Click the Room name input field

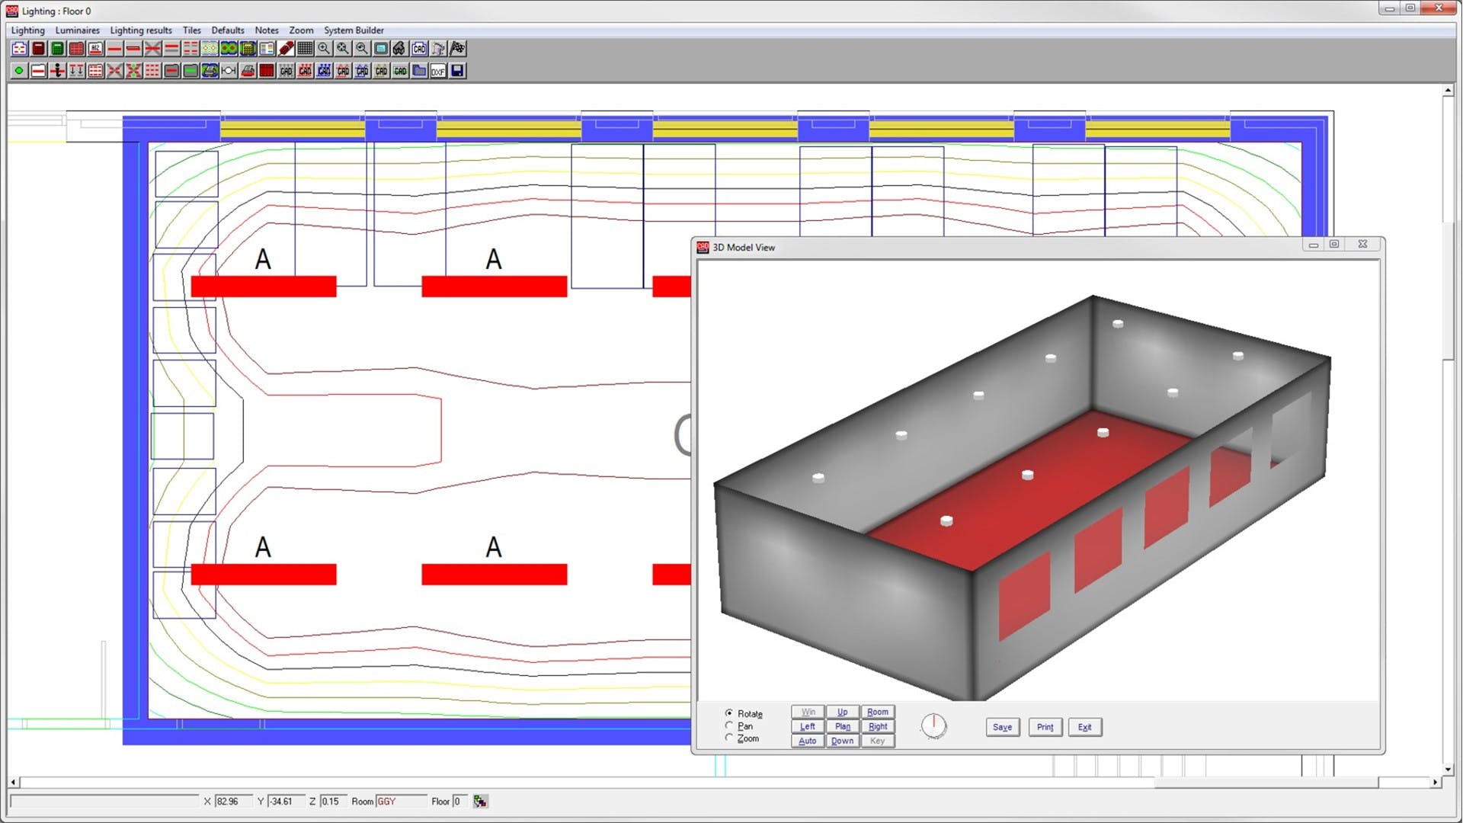click(x=401, y=801)
